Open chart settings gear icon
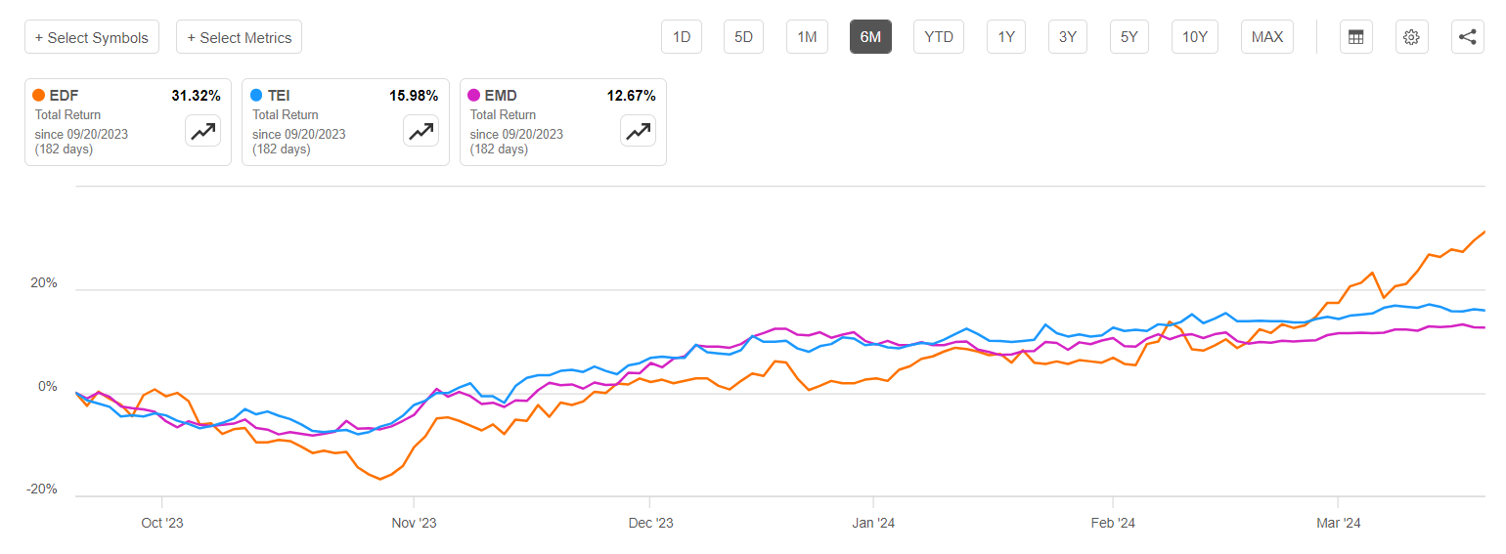Screen dimensions: 1506x554 (x=1411, y=37)
